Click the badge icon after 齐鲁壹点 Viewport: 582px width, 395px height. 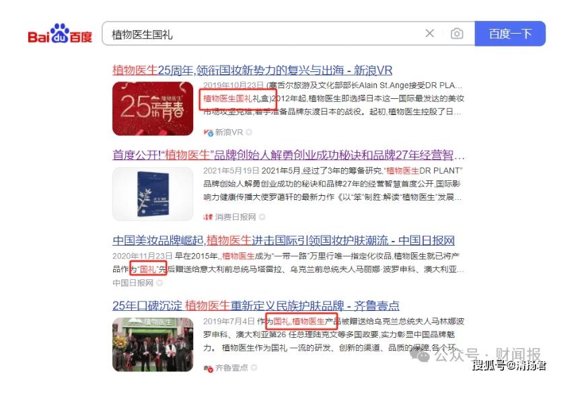tap(254, 368)
